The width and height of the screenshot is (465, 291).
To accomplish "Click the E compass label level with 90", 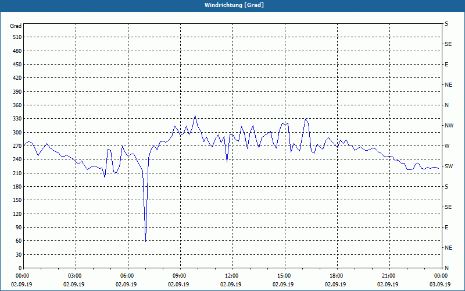I will pyautogui.click(x=446, y=228).
